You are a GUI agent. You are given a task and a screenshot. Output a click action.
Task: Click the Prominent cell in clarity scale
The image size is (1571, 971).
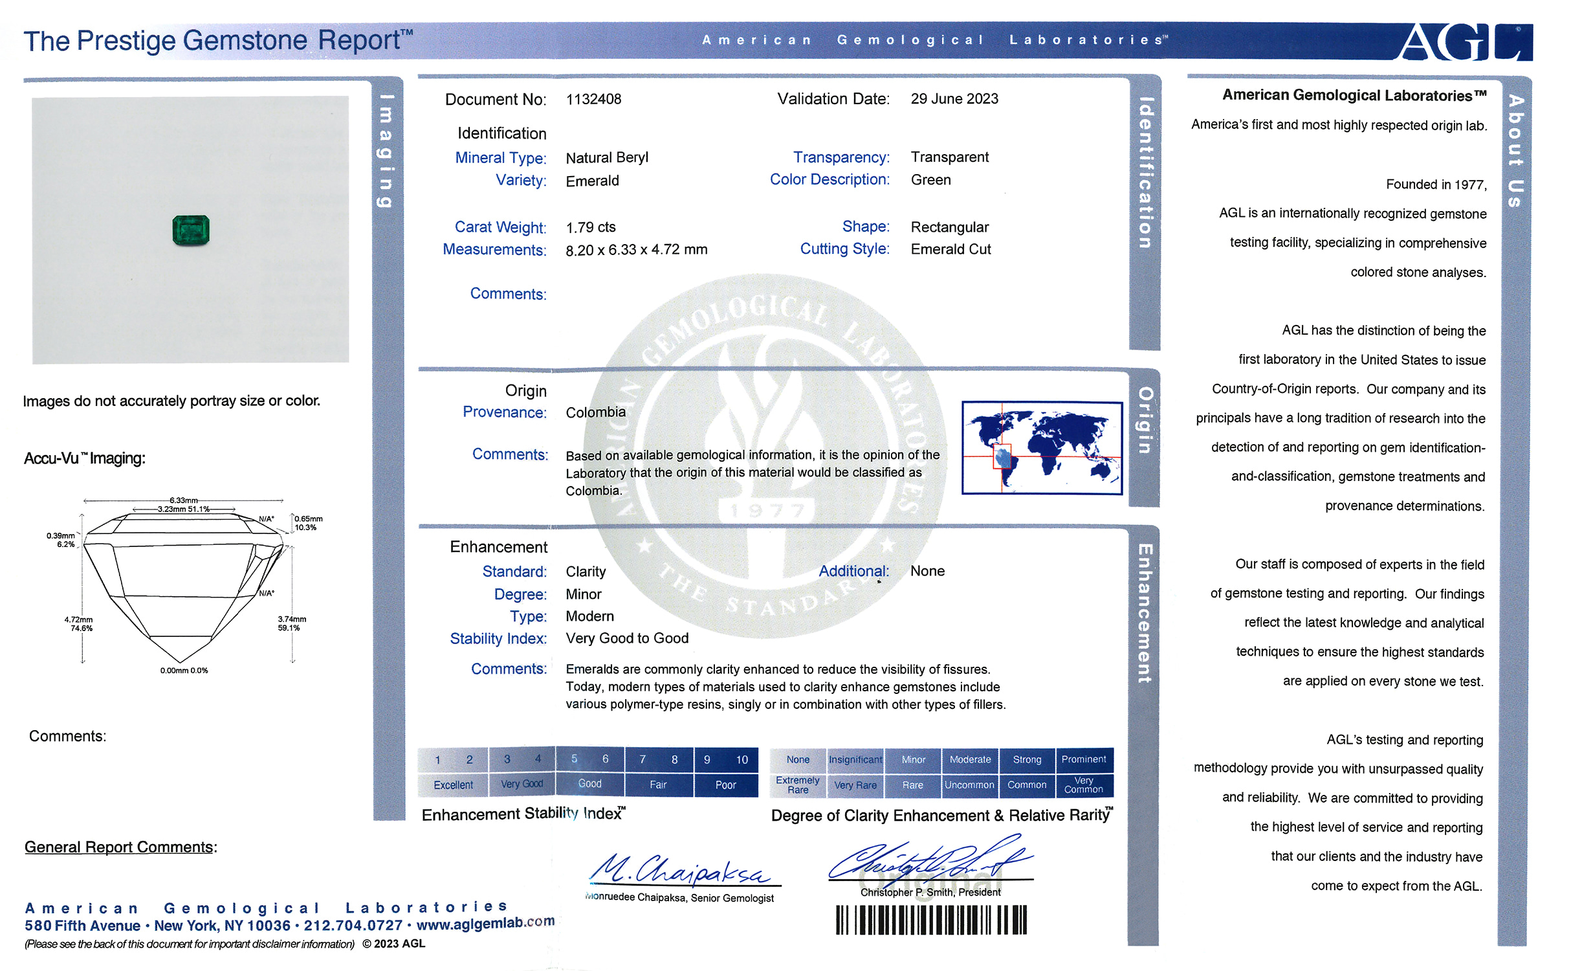[1084, 759]
